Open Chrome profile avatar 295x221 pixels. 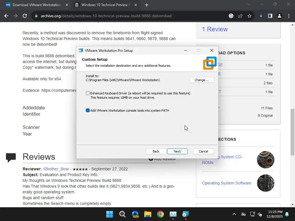(x=279, y=16)
